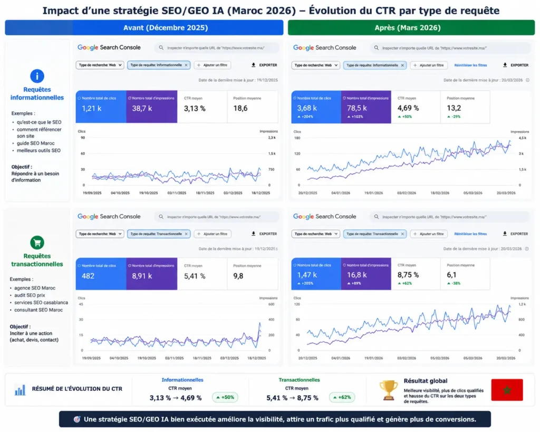Select the Après (Mars 2026) header tab
The image size is (540, 432).
[411, 27]
